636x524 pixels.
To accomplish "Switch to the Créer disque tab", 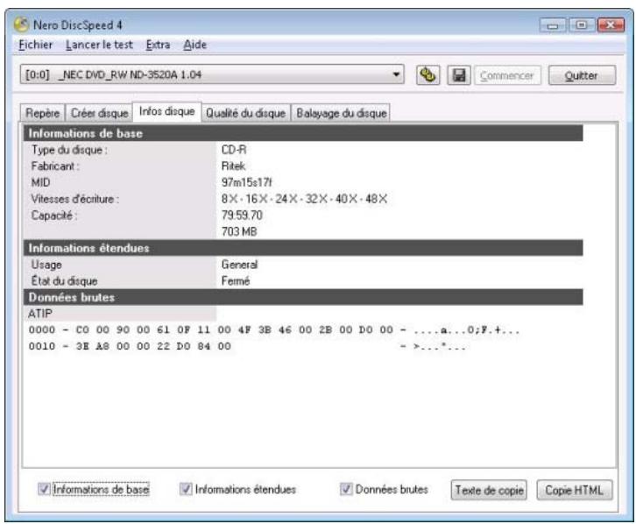I will 99,113.
